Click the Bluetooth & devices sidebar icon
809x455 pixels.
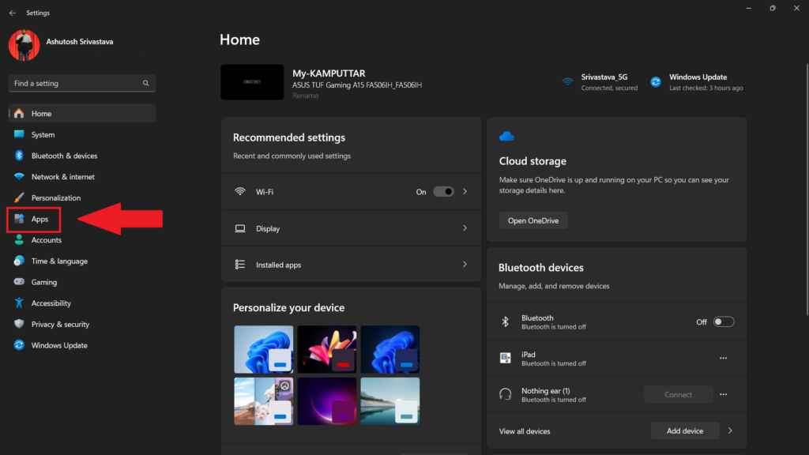coord(20,156)
